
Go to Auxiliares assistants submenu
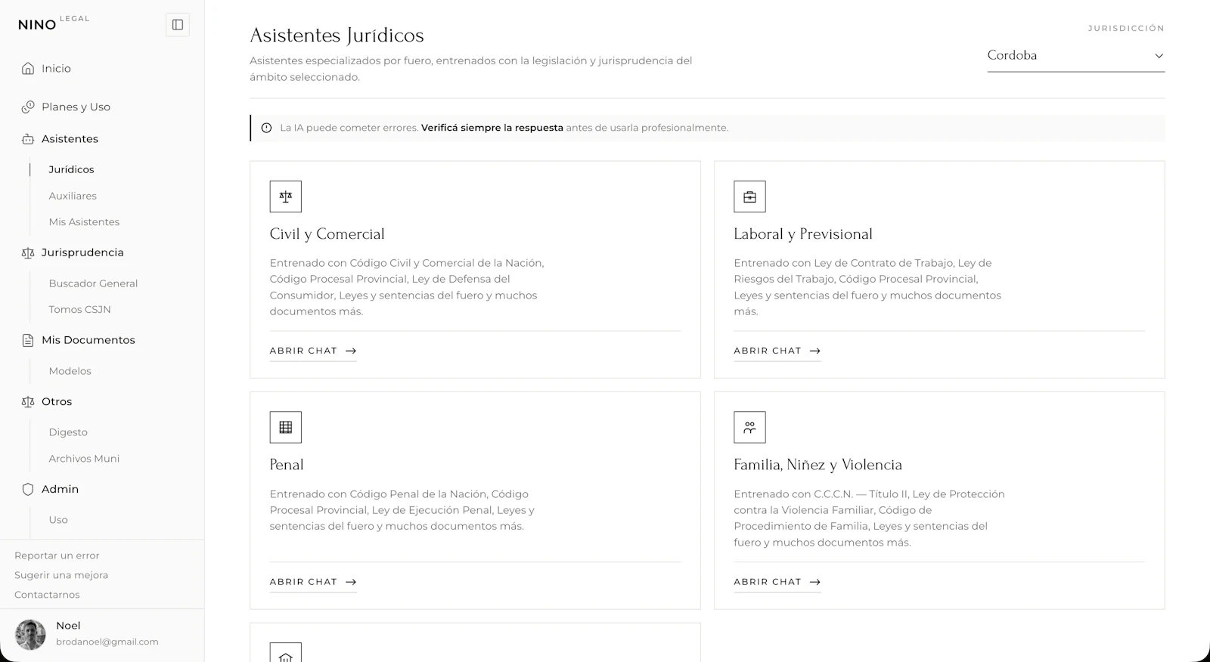tap(73, 196)
